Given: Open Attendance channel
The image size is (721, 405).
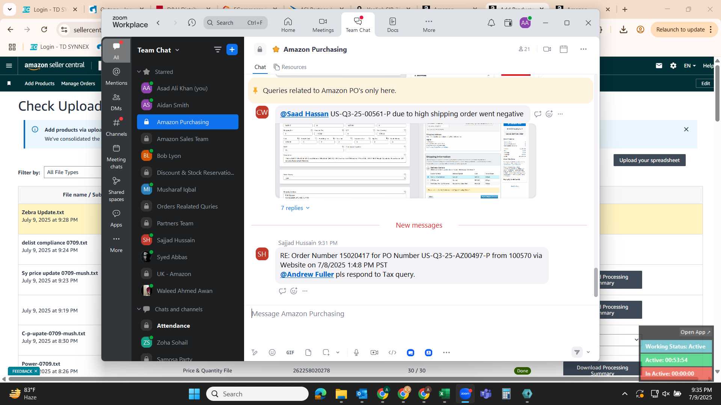Looking at the screenshot, I should tap(188, 325).
